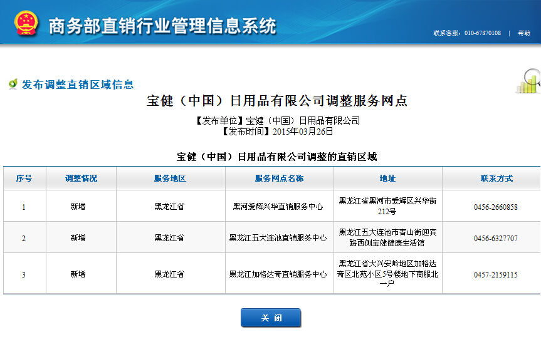Click the 关闭 button
Screen dimensions: 541x342
point(271,318)
